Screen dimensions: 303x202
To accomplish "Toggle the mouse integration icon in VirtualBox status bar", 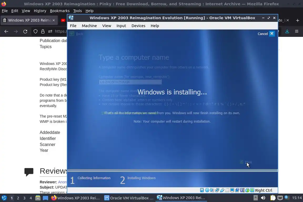I will [x=247, y=190].
